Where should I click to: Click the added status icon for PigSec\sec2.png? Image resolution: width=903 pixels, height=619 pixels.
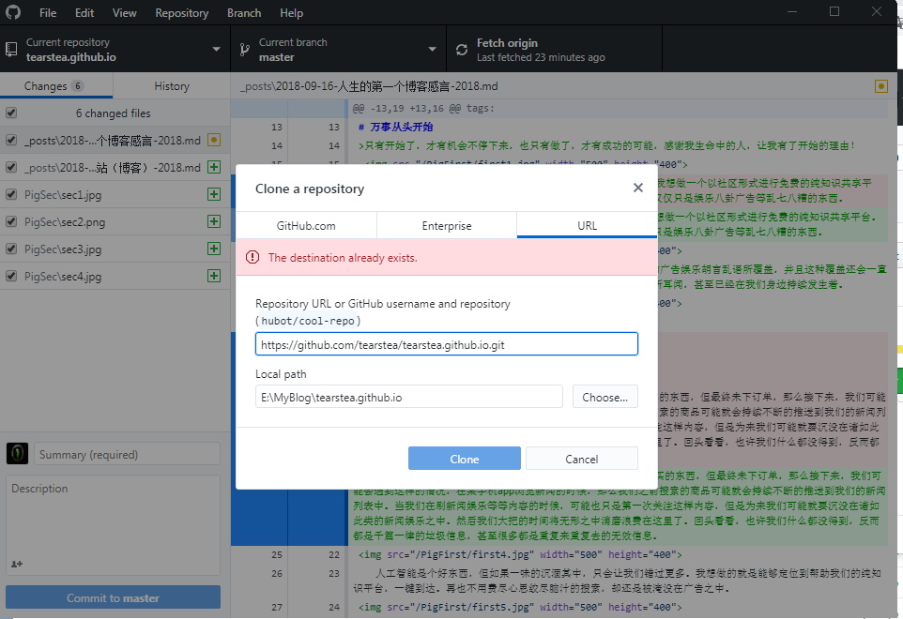[x=214, y=221]
